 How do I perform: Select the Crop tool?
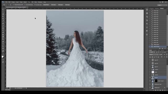3,19
